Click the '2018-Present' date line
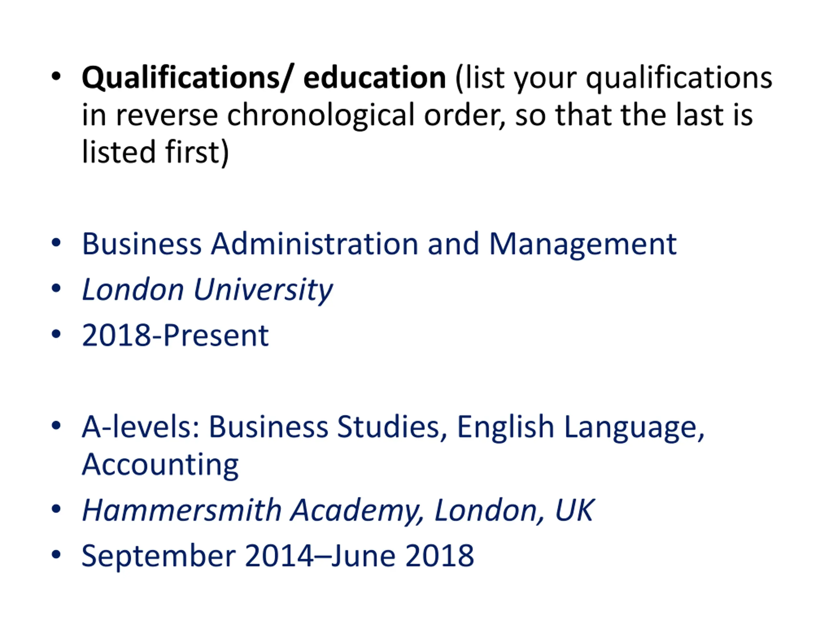Viewport: 833px width, 624px height. pos(175,335)
